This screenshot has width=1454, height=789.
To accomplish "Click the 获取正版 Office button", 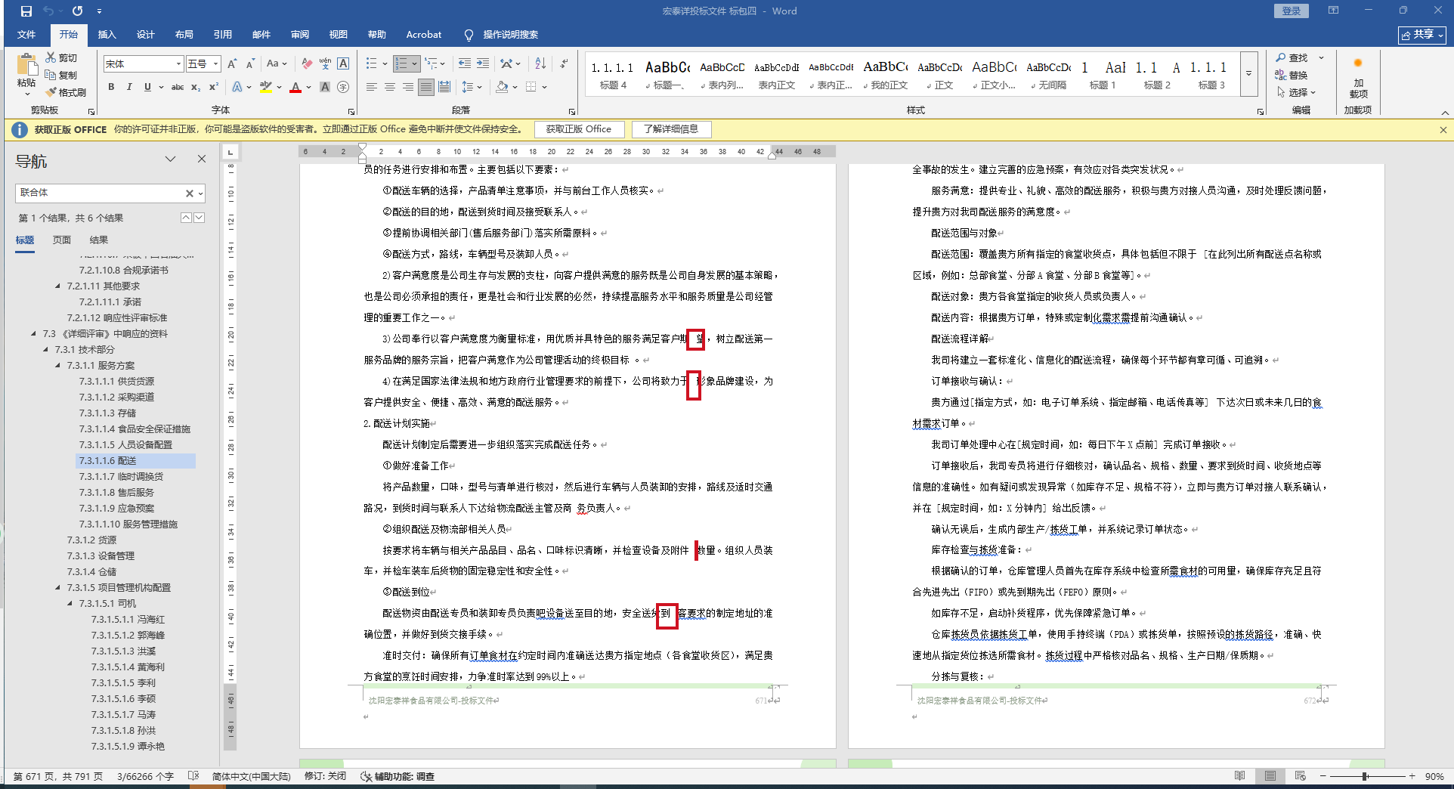I will tap(579, 129).
